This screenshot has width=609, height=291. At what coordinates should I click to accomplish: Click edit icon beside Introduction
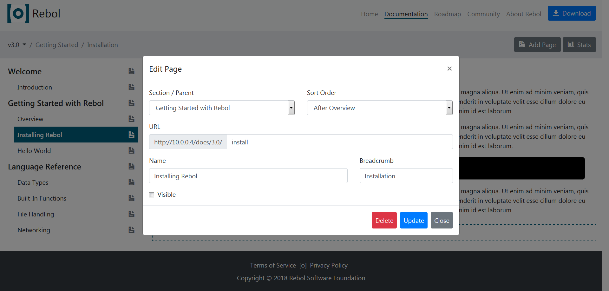131,87
